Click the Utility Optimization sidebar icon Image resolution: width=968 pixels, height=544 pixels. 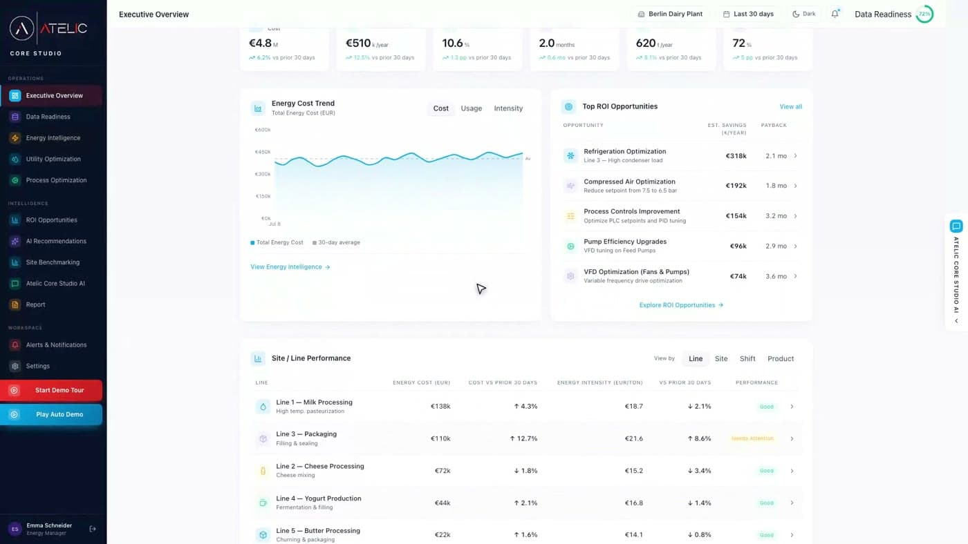click(x=15, y=159)
